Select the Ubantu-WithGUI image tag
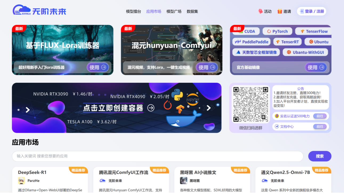 click(305, 52)
